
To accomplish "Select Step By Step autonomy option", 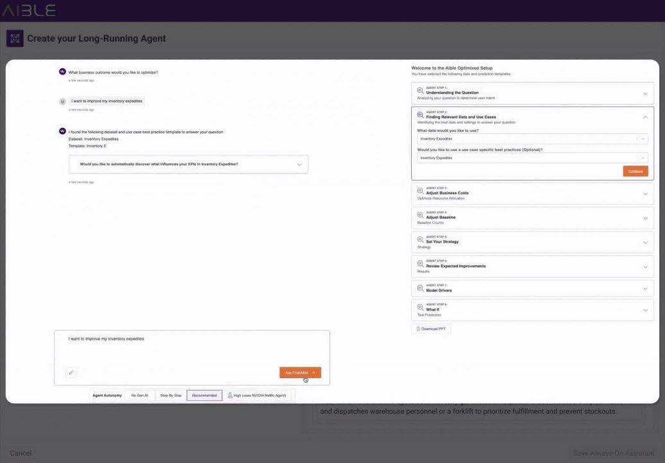I will (x=170, y=395).
